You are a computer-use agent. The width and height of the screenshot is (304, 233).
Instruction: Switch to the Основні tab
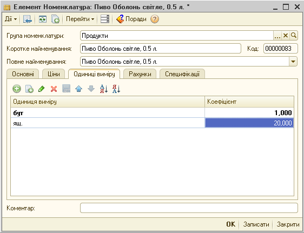click(x=23, y=74)
